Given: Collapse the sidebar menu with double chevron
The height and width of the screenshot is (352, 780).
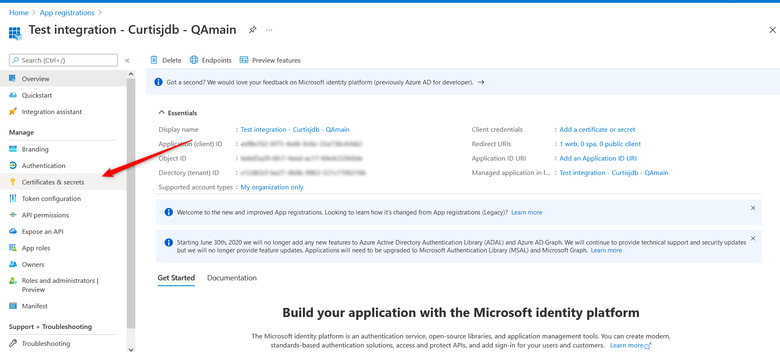Looking at the screenshot, I should 127,60.
